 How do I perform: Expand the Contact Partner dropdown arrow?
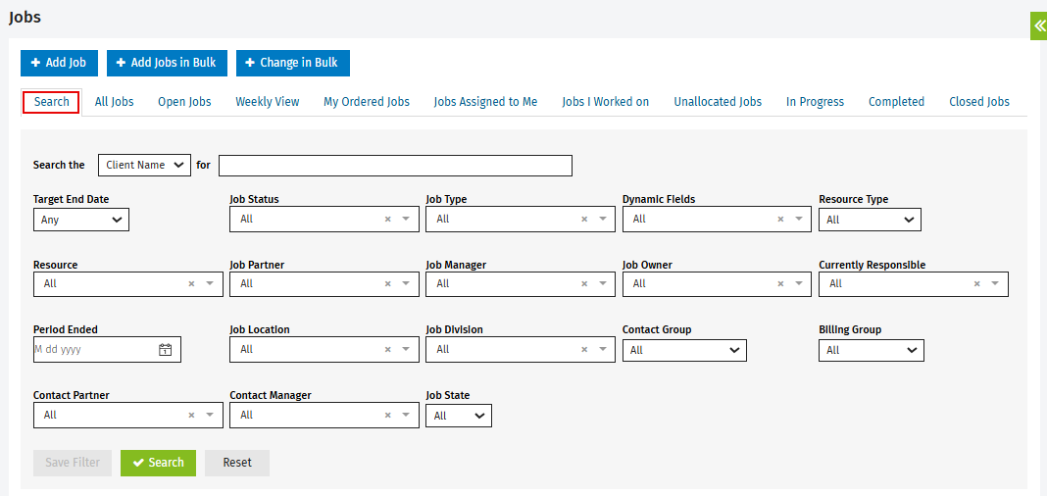tap(210, 415)
